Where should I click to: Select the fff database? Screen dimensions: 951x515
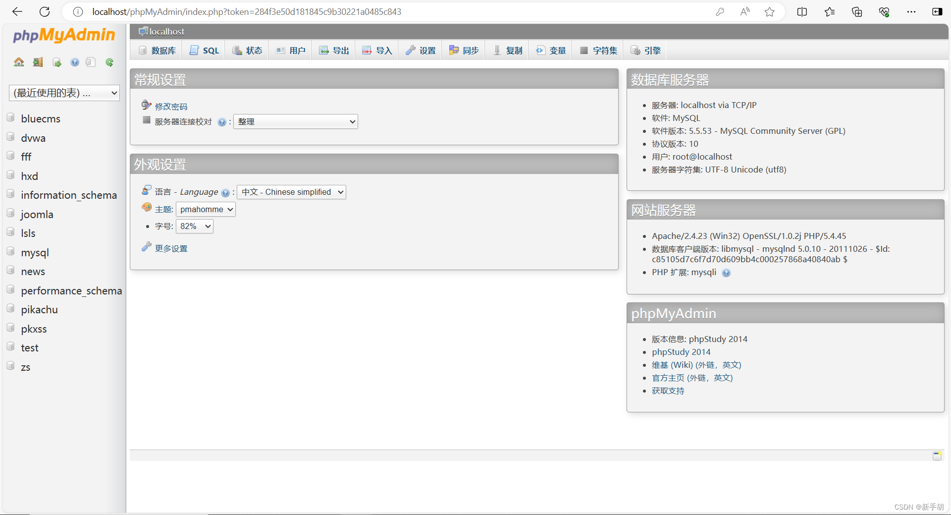26,157
